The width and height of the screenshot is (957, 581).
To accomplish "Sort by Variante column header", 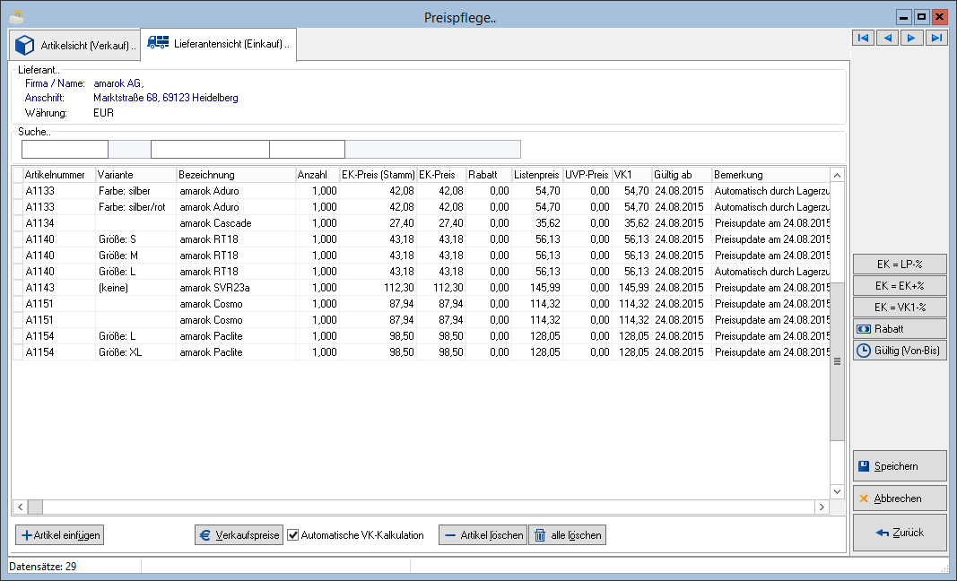I will pos(136,175).
